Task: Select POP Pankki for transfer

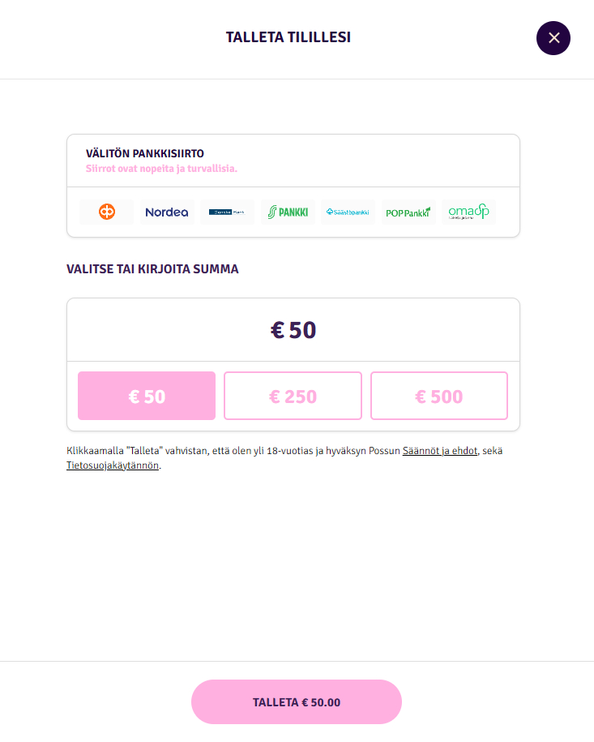Action: click(x=408, y=212)
